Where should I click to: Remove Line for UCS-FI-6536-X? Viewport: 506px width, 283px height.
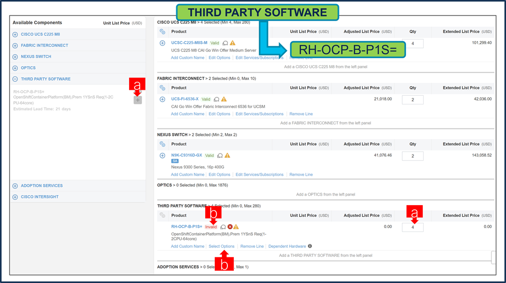click(x=301, y=114)
